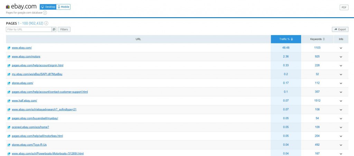Screen dimensions: 354x156
Task: Open Powerboats-Motorboats-/31269/i.html link
Action: [x=48, y=154]
